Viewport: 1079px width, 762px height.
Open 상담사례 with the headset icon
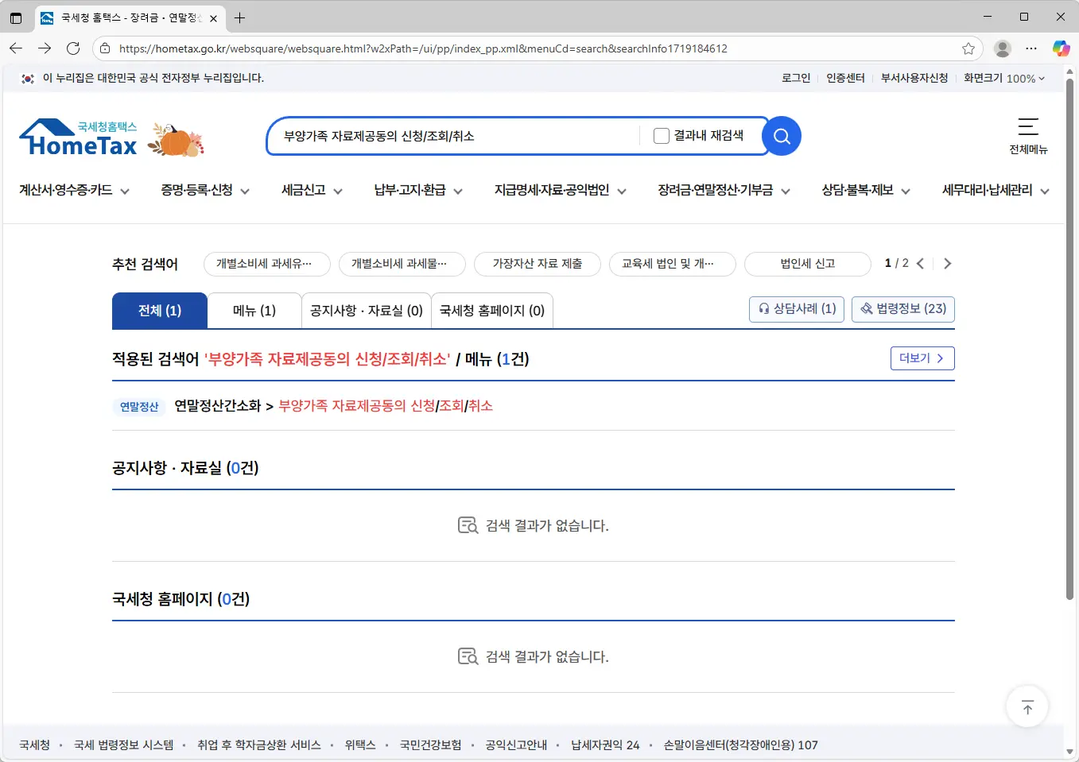pos(796,309)
